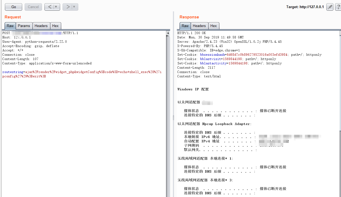The height and width of the screenshot is (197, 341).
Task: Switch to the Response Hex tab
Action: point(214,26)
